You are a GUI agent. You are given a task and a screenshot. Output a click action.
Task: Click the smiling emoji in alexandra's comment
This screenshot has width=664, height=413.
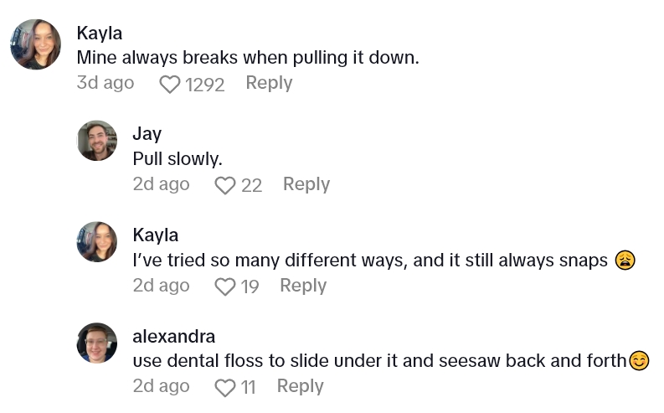click(x=640, y=361)
